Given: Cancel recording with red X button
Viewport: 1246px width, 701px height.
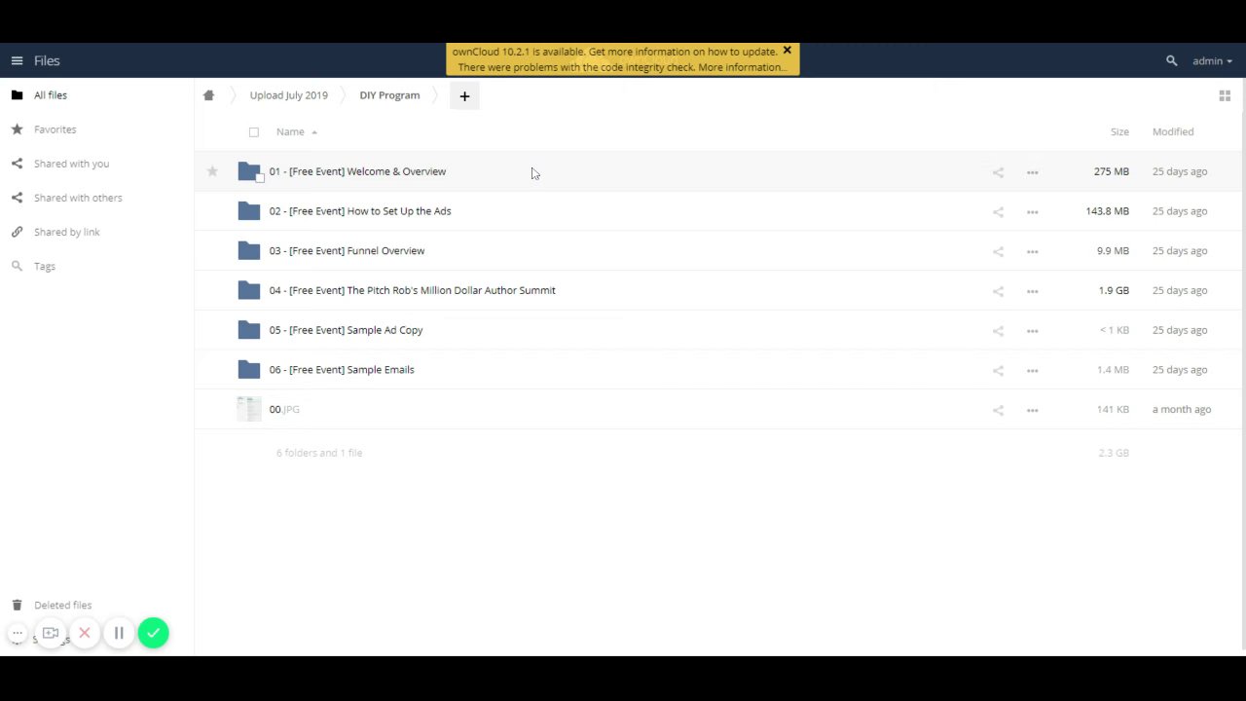Looking at the screenshot, I should coord(85,633).
